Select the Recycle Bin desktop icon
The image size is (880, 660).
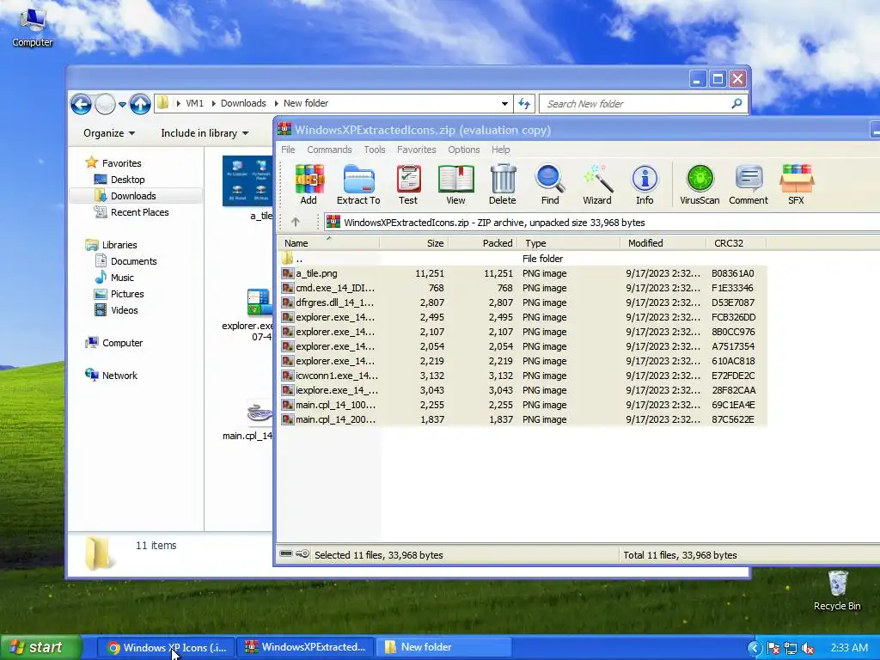pyautogui.click(x=837, y=590)
